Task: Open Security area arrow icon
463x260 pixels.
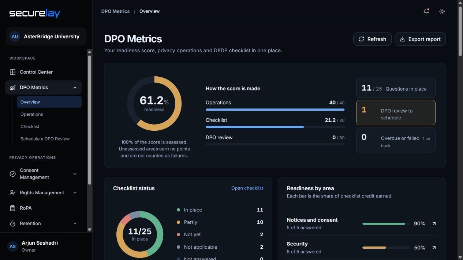Action: (434, 248)
